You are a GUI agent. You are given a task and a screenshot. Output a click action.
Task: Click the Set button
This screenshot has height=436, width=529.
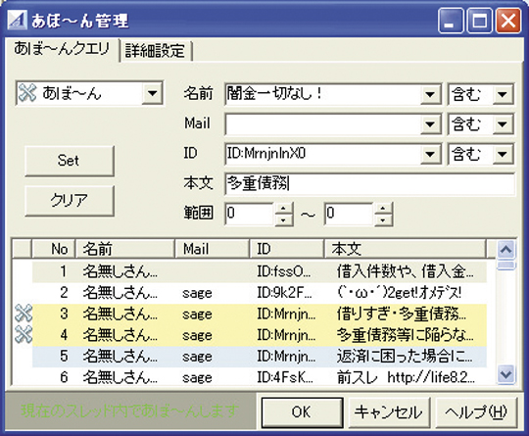click(x=70, y=161)
